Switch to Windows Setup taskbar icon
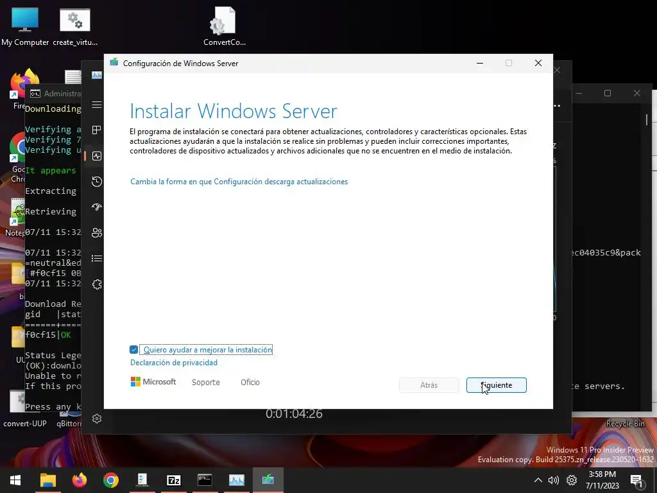657x493 pixels. 268,480
